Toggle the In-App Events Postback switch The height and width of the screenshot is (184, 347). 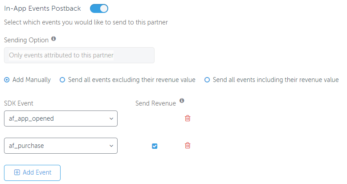point(99,8)
